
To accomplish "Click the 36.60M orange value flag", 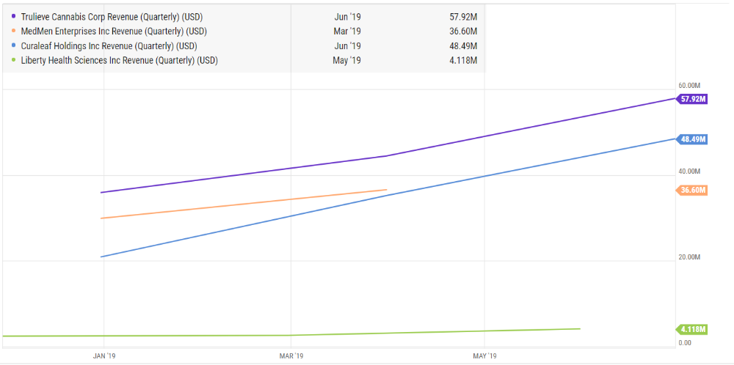I will (691, 191).
